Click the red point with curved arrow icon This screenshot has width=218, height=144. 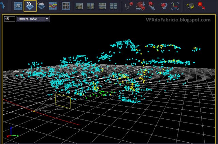tap(163, 6)
